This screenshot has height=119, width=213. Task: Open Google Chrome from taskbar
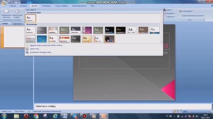click(36, 116)
